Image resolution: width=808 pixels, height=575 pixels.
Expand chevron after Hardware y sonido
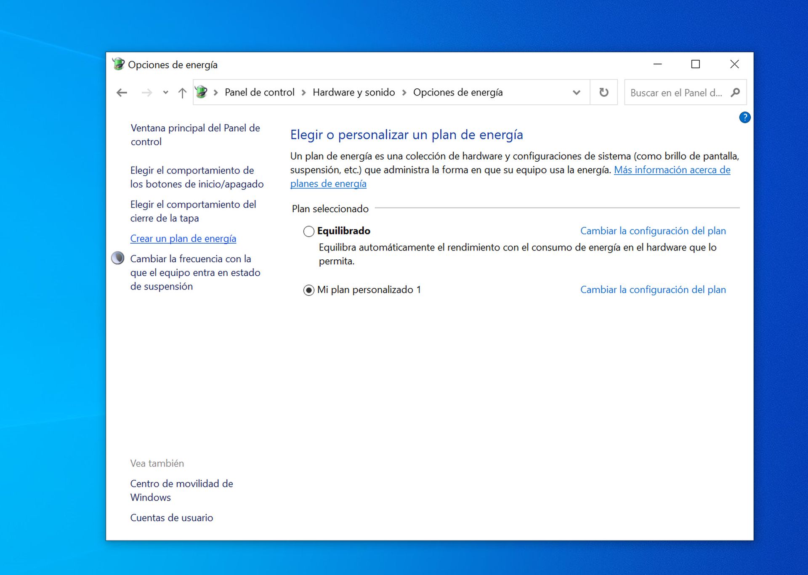pyautogui.click(x=404, y=93)
